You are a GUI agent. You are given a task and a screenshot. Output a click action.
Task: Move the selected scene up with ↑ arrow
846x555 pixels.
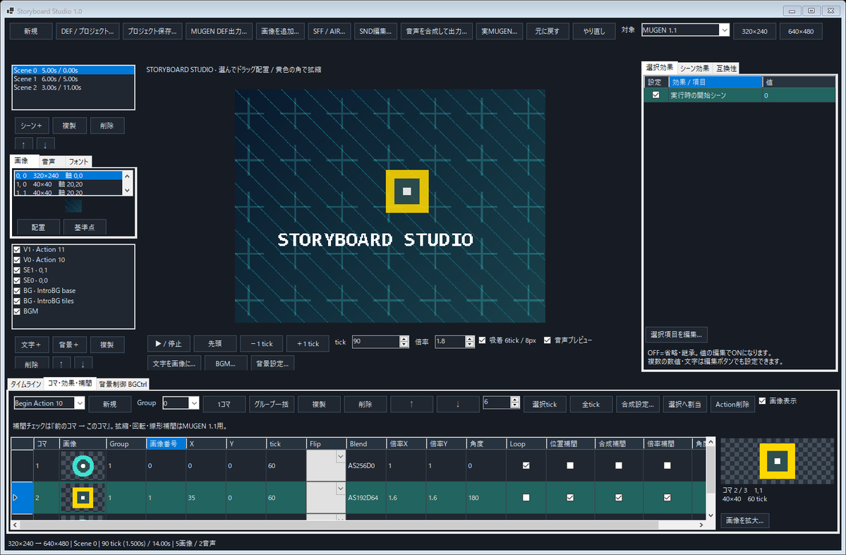pyautogui.click(x=24, y=144)
